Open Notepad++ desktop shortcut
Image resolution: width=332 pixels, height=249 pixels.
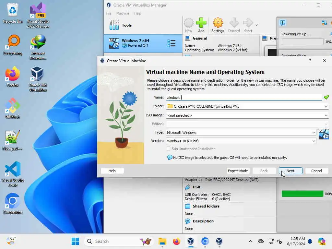point(13,140)
